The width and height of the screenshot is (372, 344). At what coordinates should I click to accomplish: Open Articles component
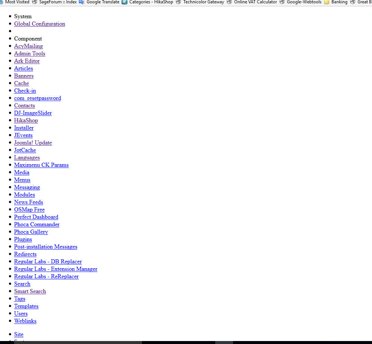[x=23, y=68]
